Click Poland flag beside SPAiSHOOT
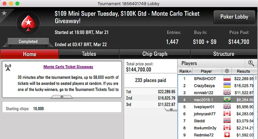This screenshot has width=258, height=139. pyautogui.click(x=227, y=78)
